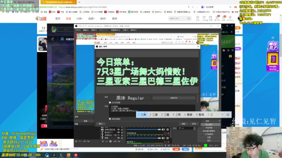
Task: Open OBS 文件(F) menu
Action: pyautogui.click(x=78, y=30)
